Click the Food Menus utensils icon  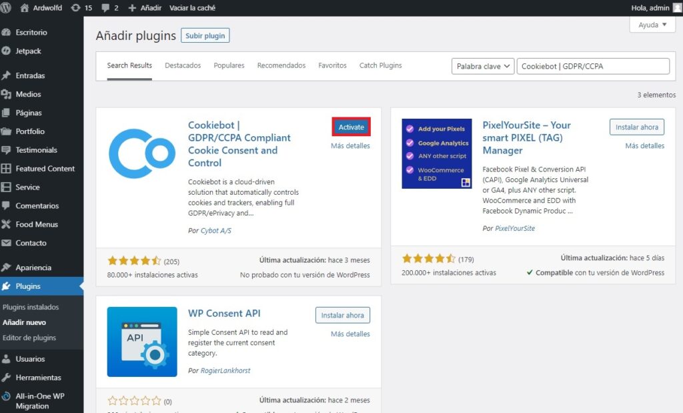(6, 224)
